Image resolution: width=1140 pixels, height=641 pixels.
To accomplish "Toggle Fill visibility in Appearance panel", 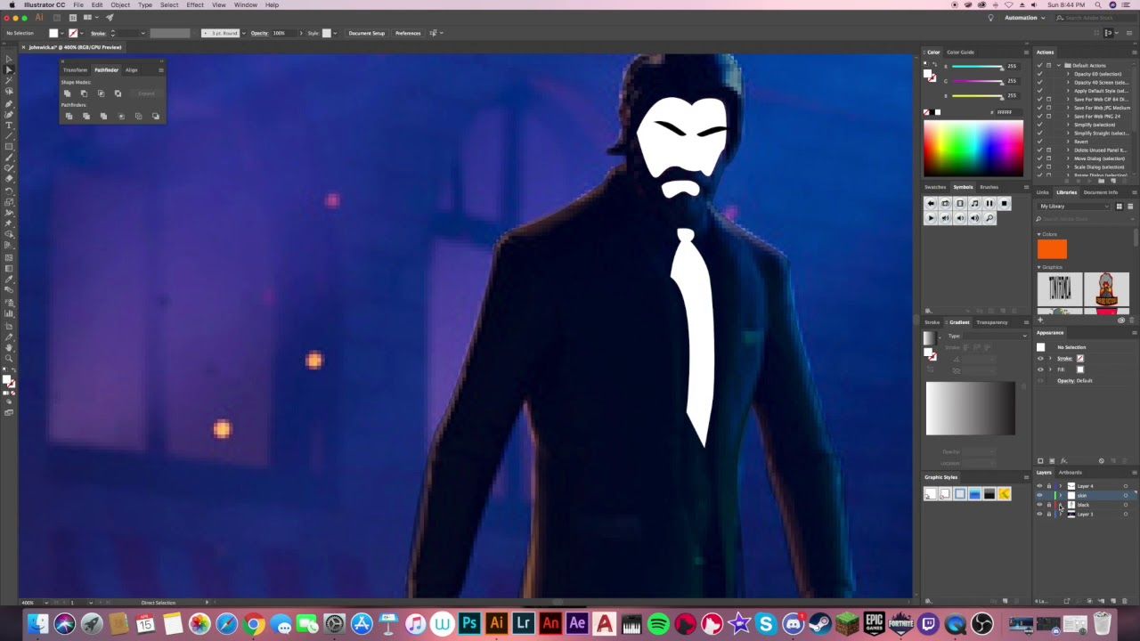I will pyautogui.click(x=1040, y=369).
